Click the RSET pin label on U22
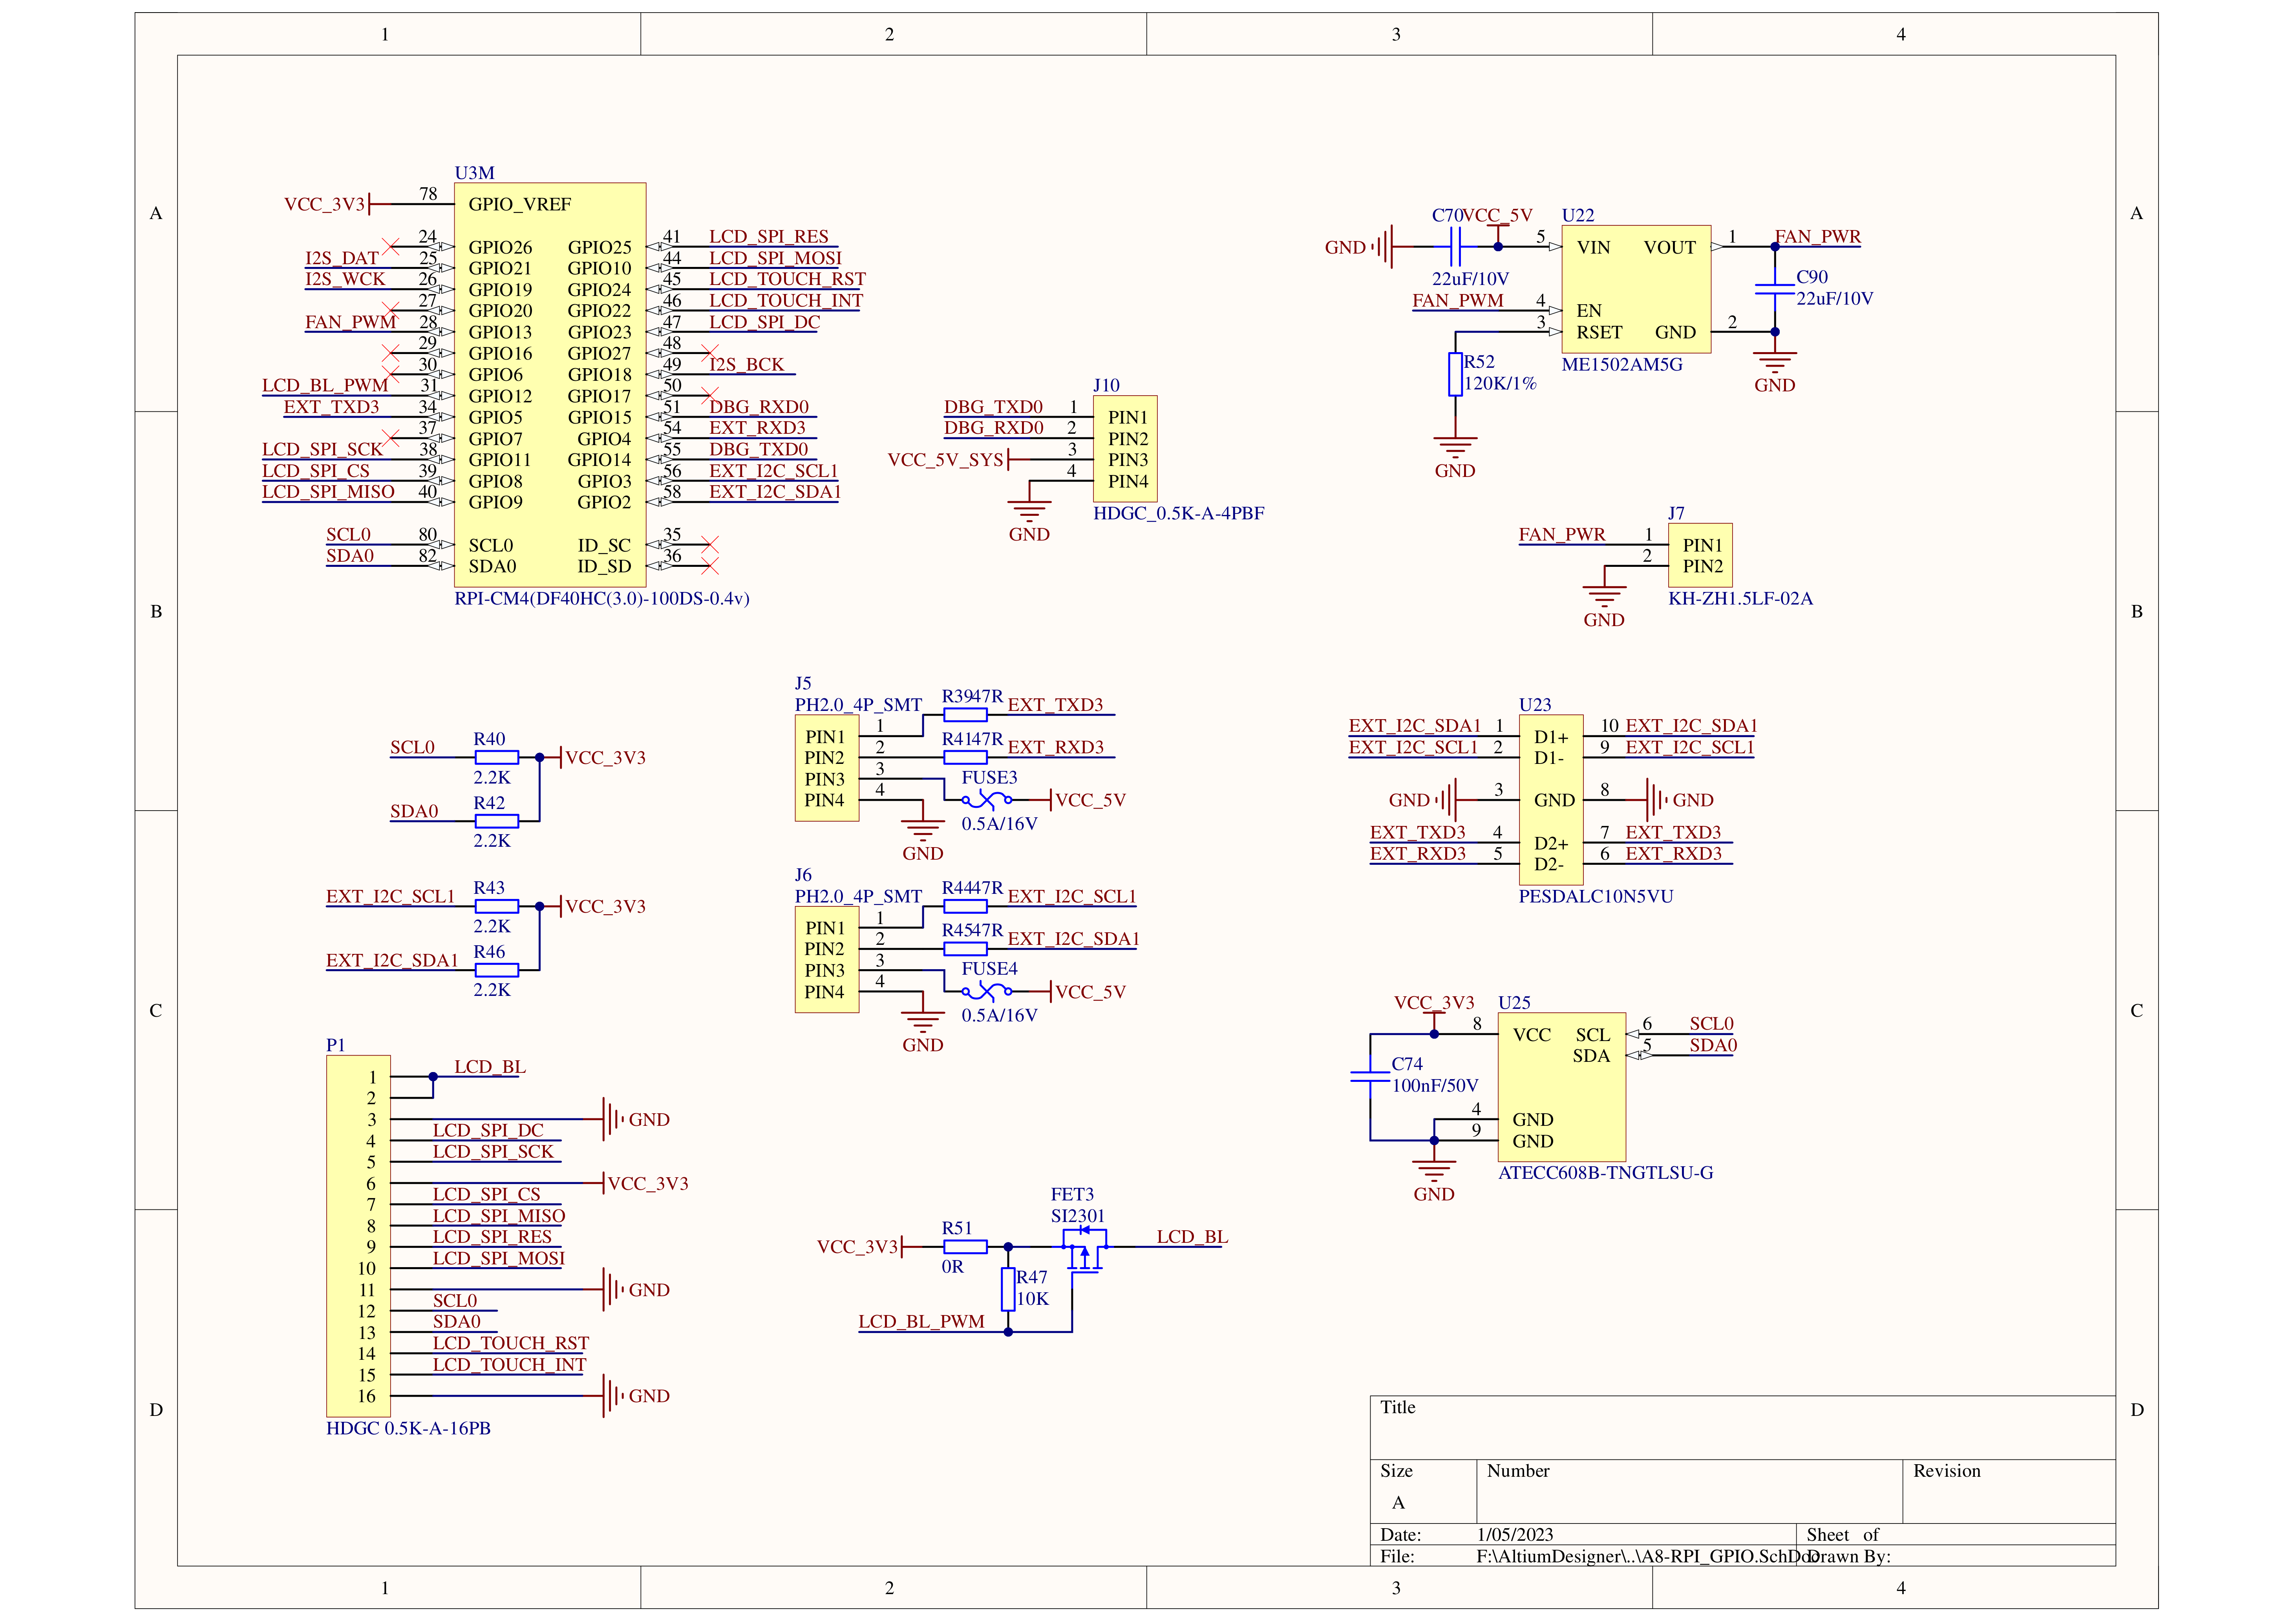Image resolution: width=2296 pixels, height=1622 pixels. [1599, 332]
